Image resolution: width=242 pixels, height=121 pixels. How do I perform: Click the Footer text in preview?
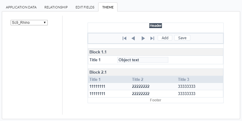tap(156, 100)
